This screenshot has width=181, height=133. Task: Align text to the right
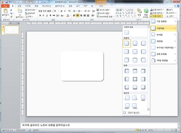81,16
